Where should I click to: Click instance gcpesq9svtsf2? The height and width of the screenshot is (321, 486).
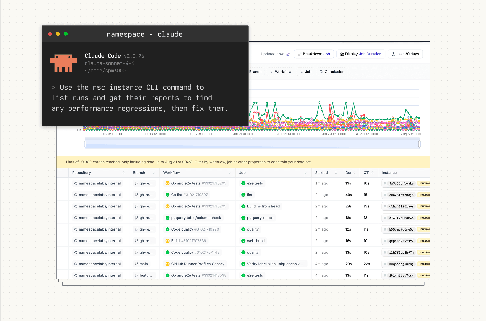[x=401, y=241]
